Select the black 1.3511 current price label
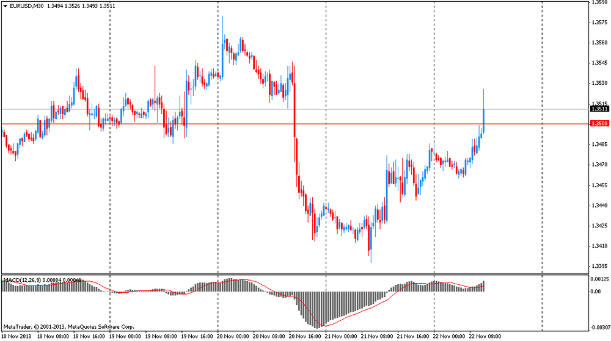The height and width of the screenshot is (341, 611). 598,109
